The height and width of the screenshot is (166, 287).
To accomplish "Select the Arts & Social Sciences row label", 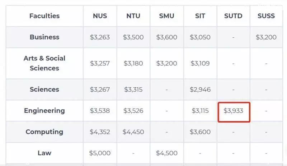I will point(44,63).
